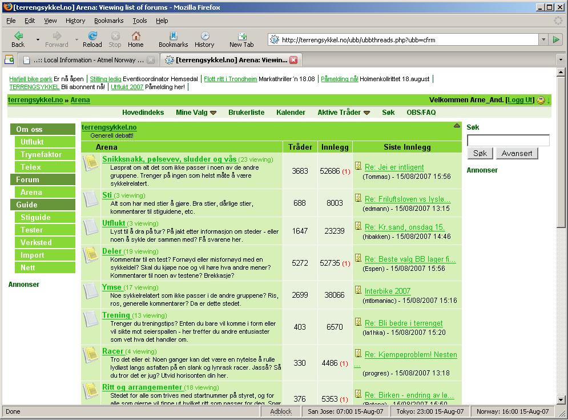The width and height of the screenshot is (568, 420).
Task: Open the View menu
Action: [x=50, y=21]
